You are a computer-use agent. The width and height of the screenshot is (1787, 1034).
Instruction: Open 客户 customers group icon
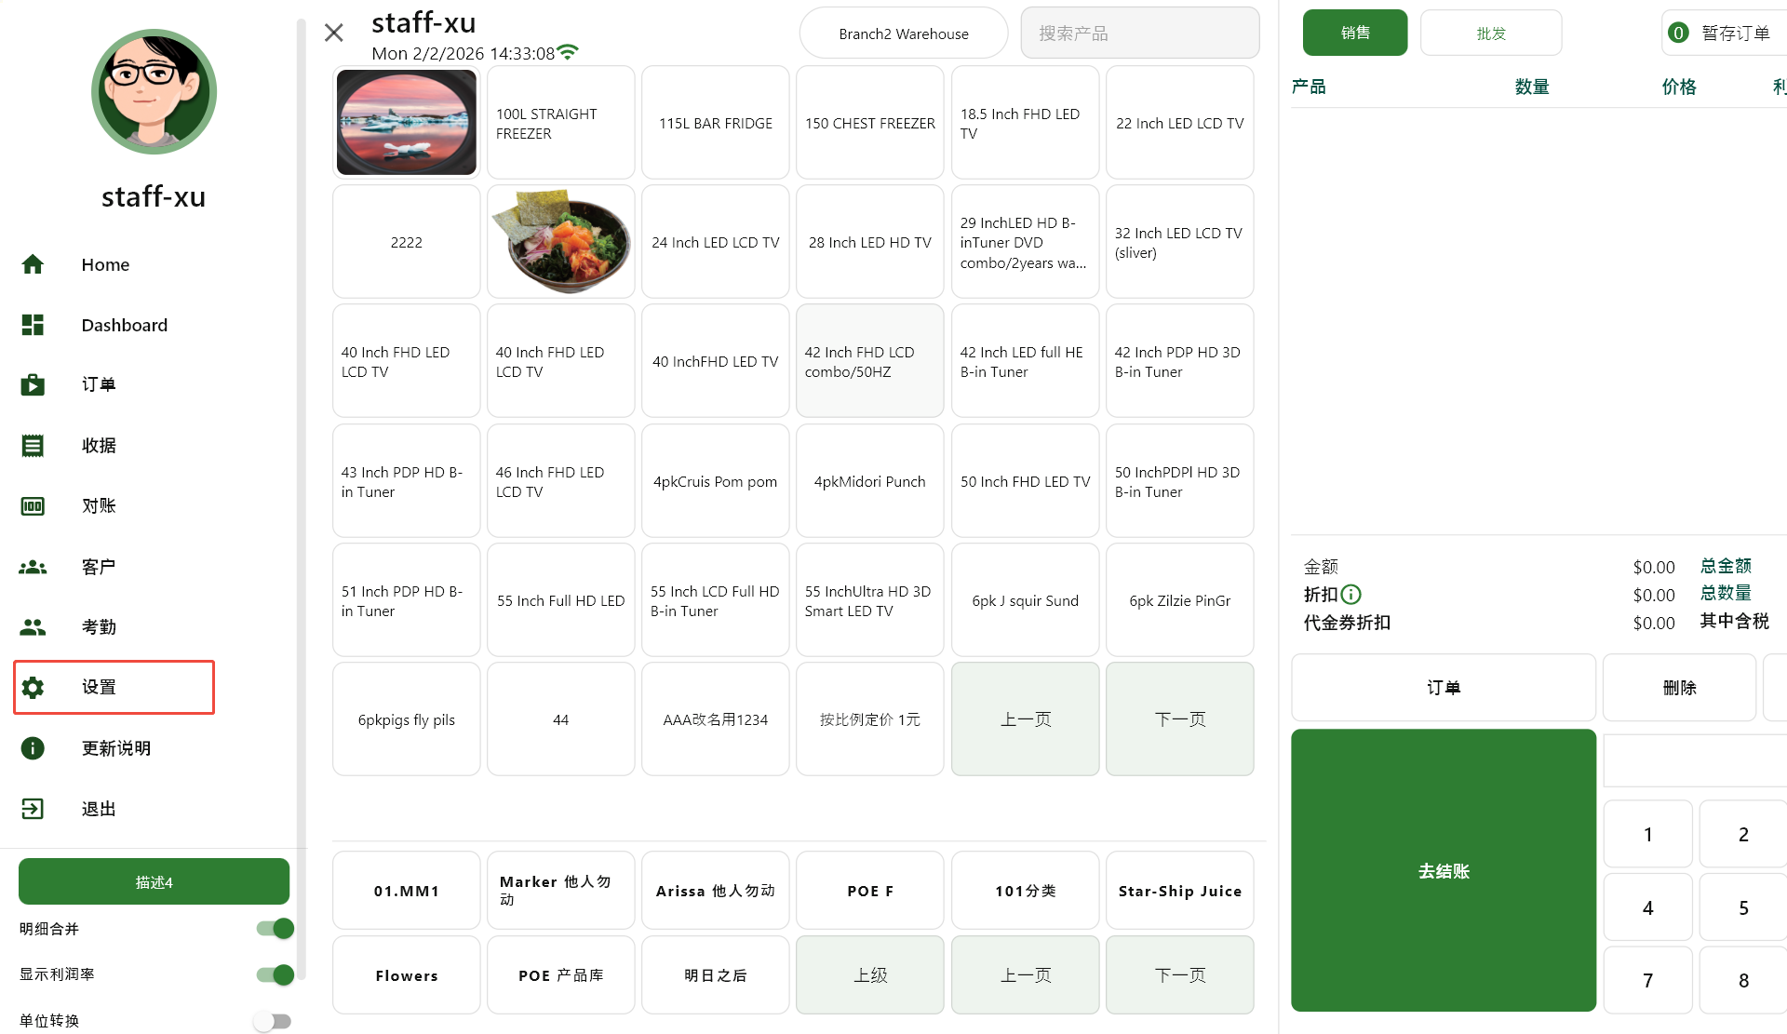tap(33, 567)
